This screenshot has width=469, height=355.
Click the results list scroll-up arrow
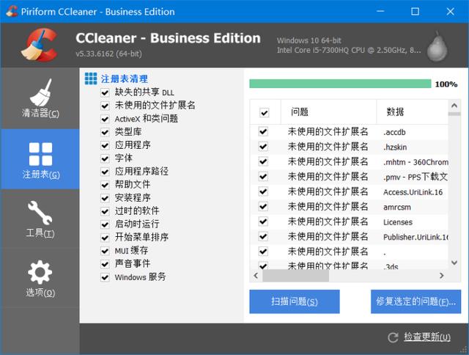454,106
